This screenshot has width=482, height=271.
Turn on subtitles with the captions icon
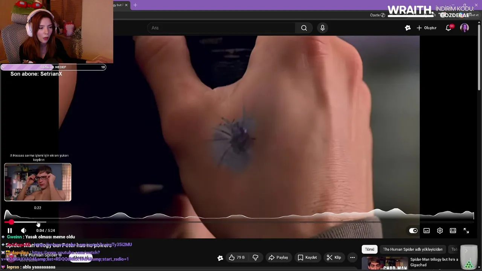pyautogui.click(x=427, y=231)
